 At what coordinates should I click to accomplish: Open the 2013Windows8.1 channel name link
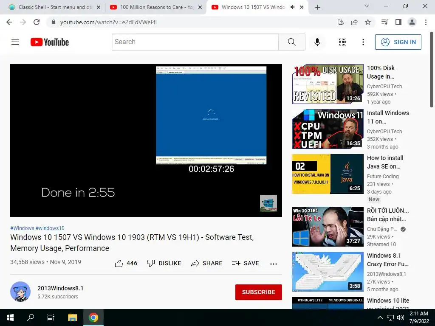60,288
